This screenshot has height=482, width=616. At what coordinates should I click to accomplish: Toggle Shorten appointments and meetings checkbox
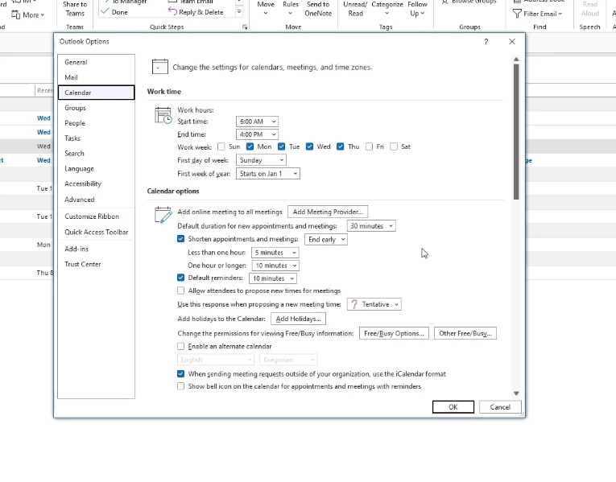pos(180,239)
